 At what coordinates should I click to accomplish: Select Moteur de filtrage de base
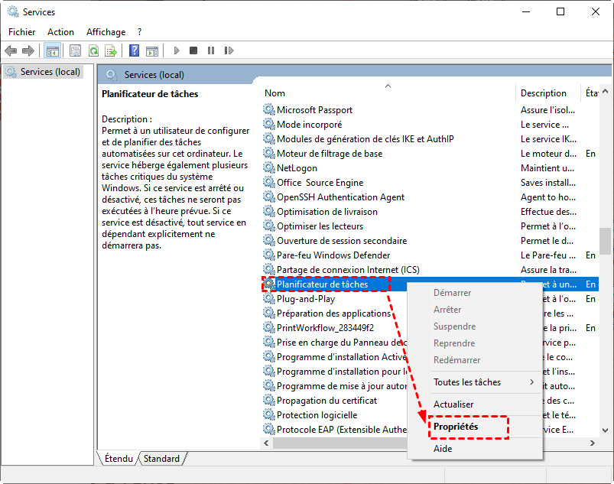click(330, 154)
